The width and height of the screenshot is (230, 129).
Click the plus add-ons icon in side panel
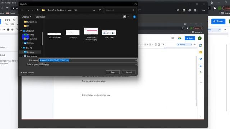click(201, 83)
